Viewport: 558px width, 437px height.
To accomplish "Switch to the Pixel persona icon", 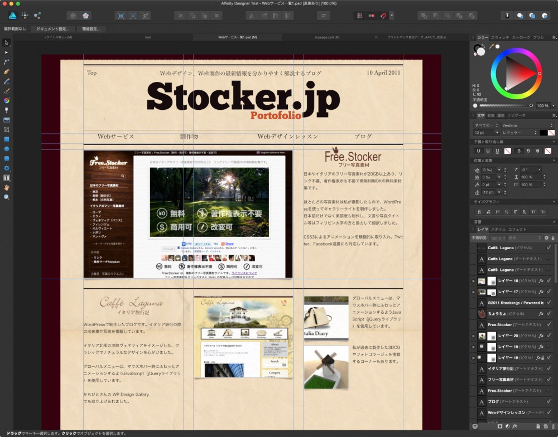I will click(x=25, y=15).
